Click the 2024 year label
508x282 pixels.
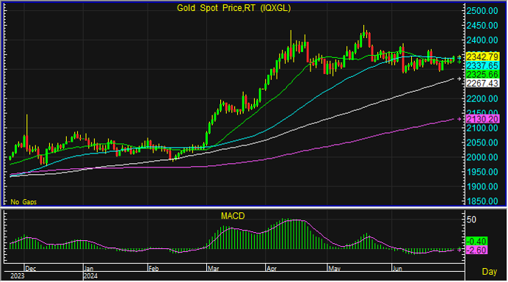(90, 276)
